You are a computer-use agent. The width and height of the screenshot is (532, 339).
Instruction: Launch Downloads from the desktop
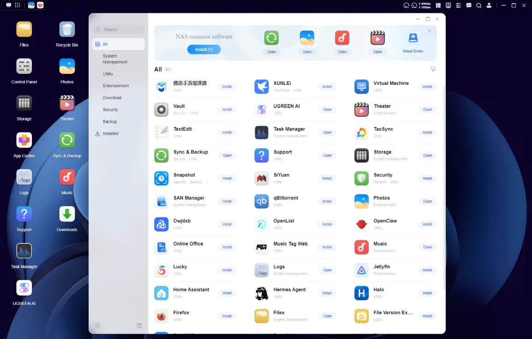[67, 214]
